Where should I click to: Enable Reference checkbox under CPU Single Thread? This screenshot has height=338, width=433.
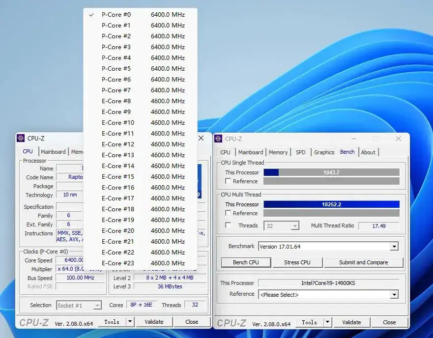[228, 181]
